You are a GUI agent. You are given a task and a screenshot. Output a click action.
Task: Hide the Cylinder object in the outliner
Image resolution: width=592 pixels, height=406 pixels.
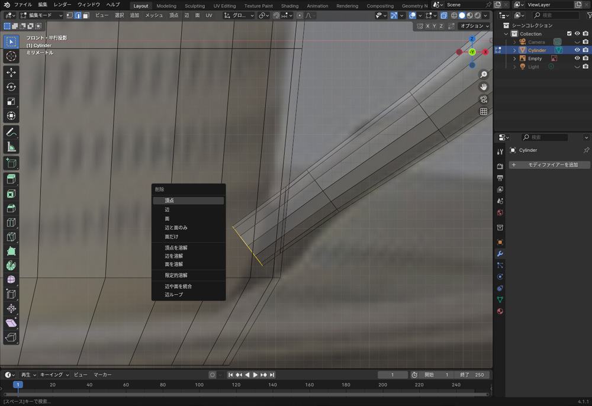(577, 50)
